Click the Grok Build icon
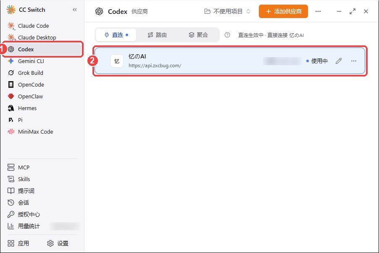Viewport: 379px width, 253px height. click(x=11, y=73)
